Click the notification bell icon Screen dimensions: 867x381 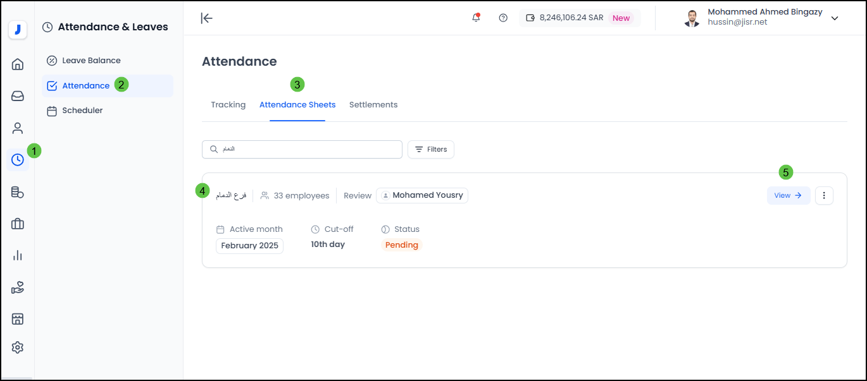476,18
